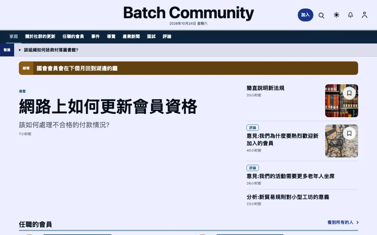This screenshot has width=377, height=235.
Task: Click 評論 tag above 老年人坐席 article
Action: (x=253, y=168)
